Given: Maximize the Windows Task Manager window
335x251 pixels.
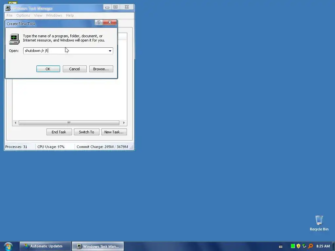Looking at the screenshot, I should coord(115,7).
